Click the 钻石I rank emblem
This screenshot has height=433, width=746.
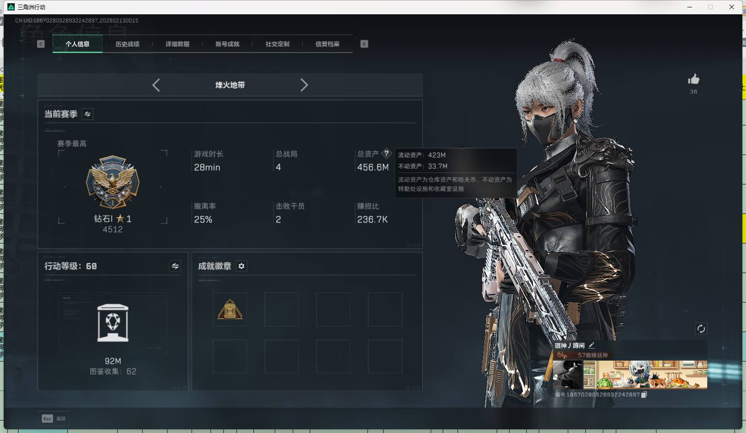tap(112, 183)
